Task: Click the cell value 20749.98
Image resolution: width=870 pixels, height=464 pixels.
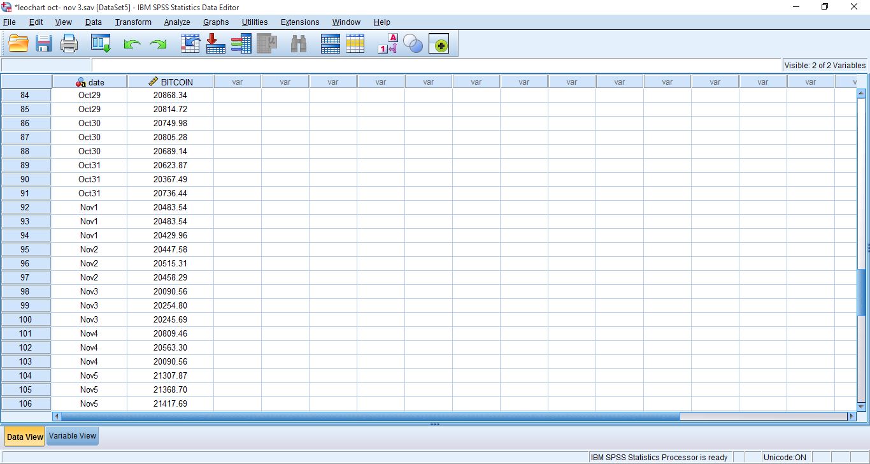Action: (170, 123)
